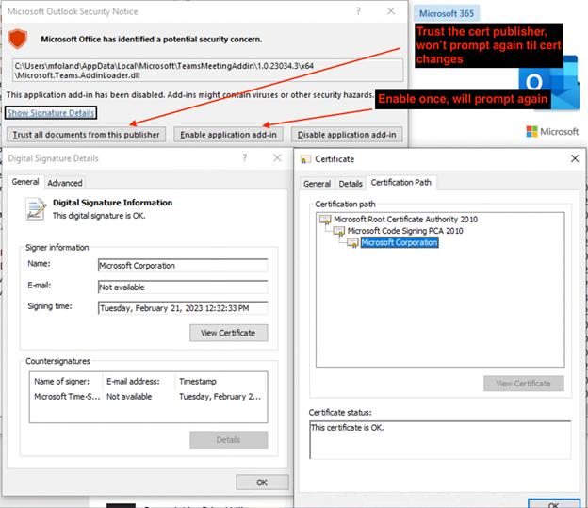Click the Microsoft Corporation certificate icon
This screenshot has height=508, width=588.
pyautogui.click(x=352, y=243)
